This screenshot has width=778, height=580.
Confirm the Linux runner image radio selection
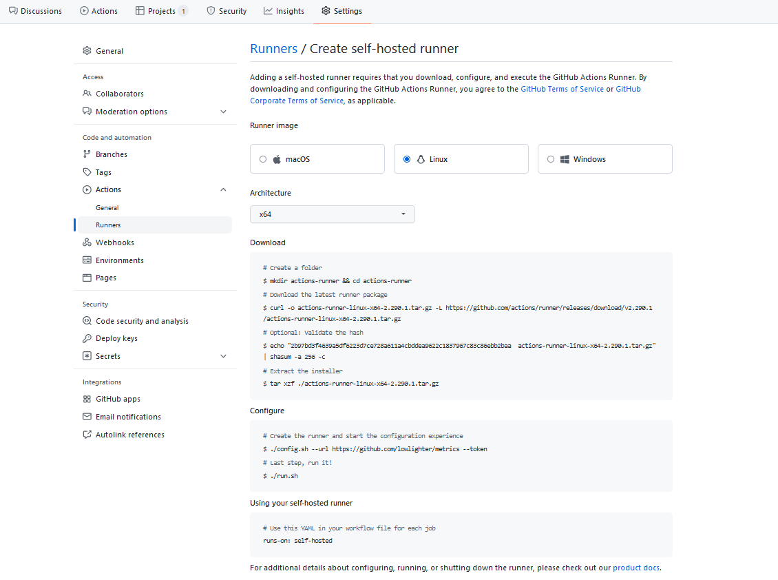(x=407, y=158)
